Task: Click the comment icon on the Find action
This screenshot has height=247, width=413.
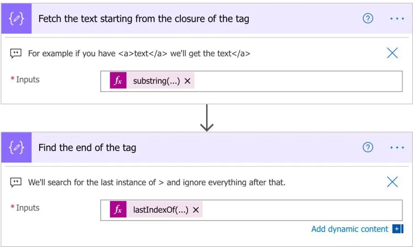Action: click(16, 182)
